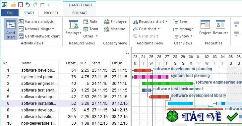Screen dimensions: 242x126
Task: Click the greyed Gantt chart additional view
Action: coord(146,36)
